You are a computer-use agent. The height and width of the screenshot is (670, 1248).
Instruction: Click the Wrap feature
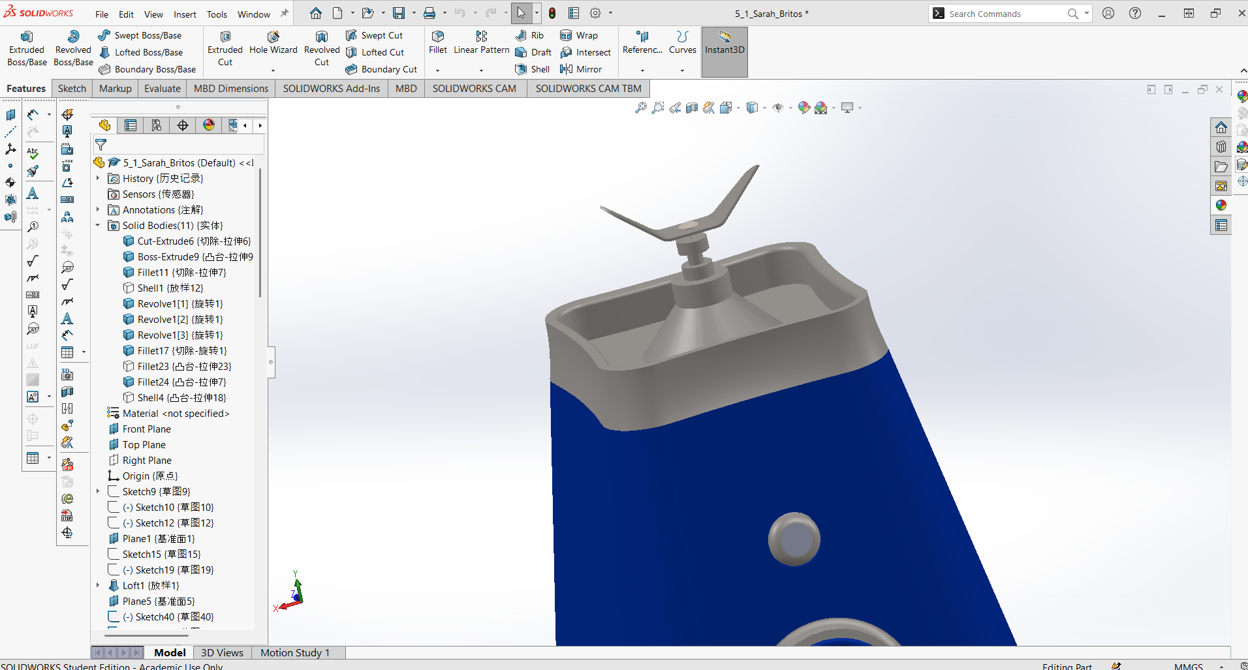pyautogui.click(x=579, y=35)
